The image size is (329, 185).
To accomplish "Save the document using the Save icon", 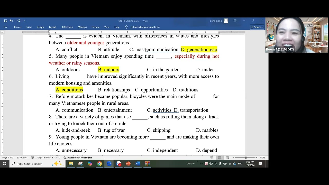I will click(6, 21).
